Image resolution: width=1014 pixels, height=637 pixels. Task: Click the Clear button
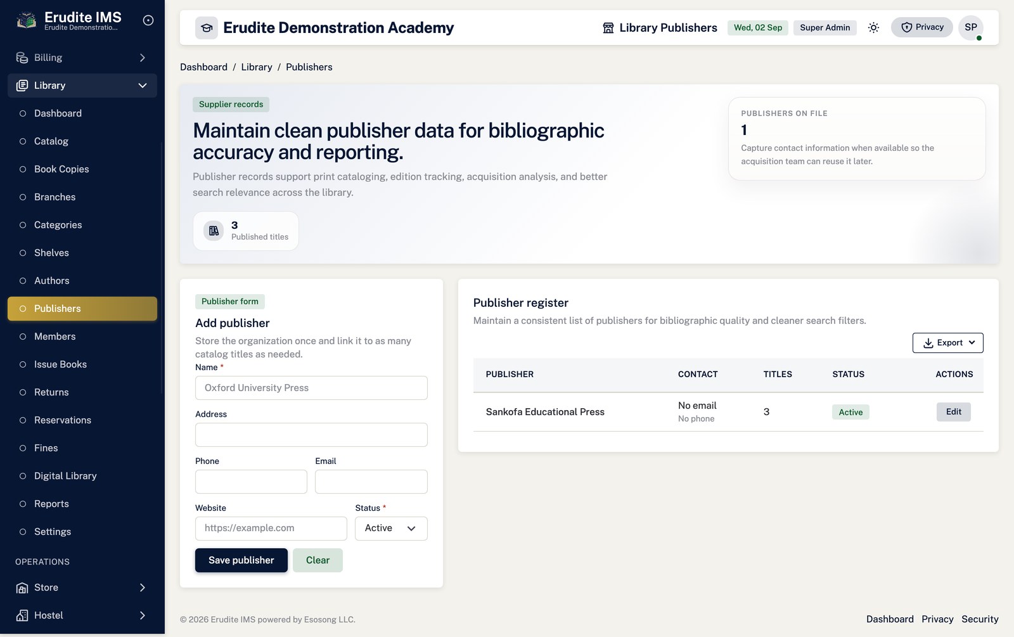pyautogui.click(x=318, y=560)
